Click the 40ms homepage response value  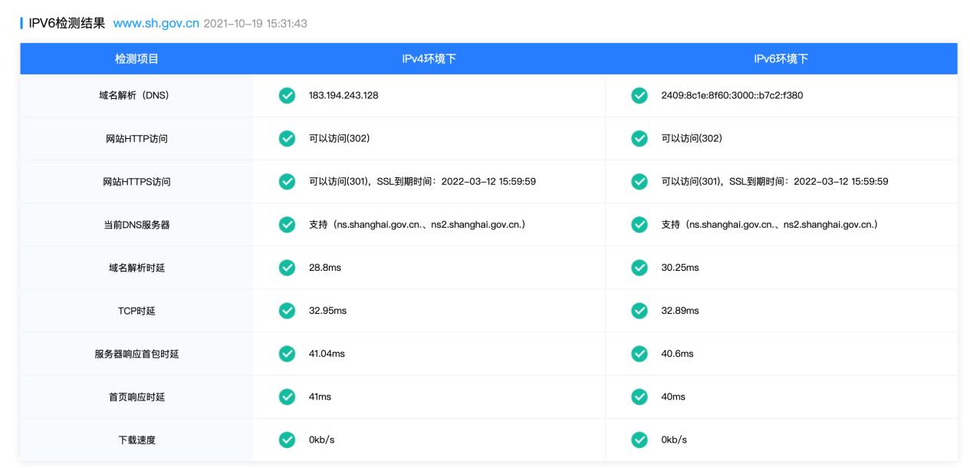(673, 397)
